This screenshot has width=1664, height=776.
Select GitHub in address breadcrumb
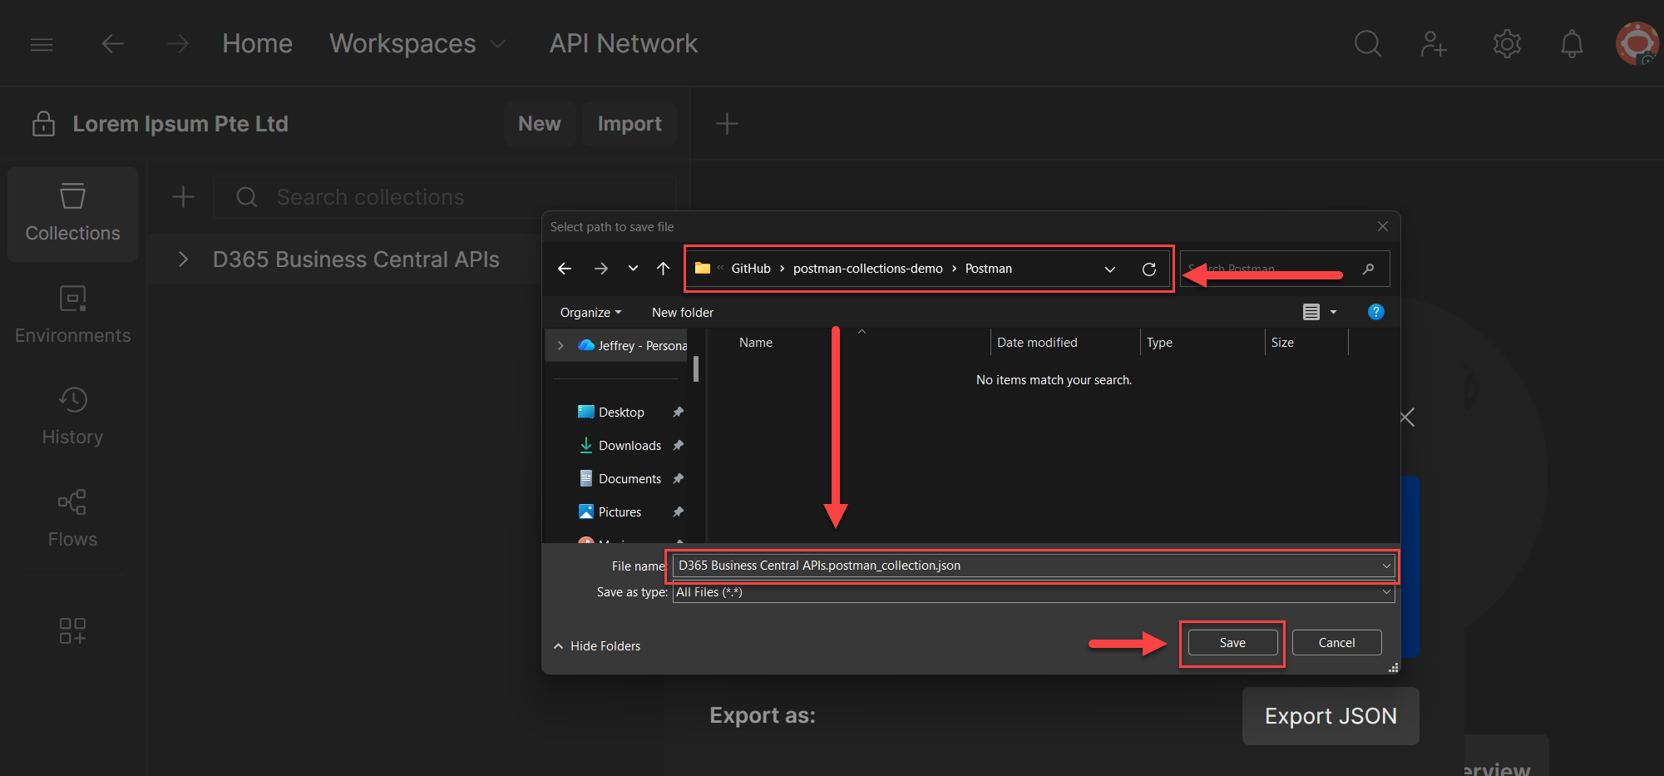point(751,269)
